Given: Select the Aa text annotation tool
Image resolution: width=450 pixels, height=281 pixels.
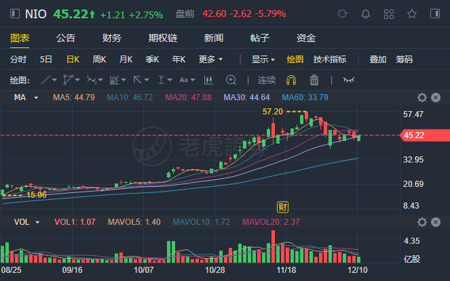Looking at the screenshot, I should point(184,80).
